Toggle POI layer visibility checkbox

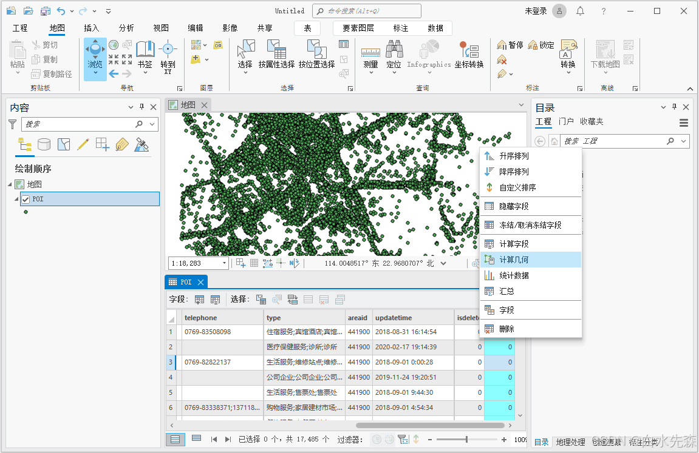click(x=26, y=200)
